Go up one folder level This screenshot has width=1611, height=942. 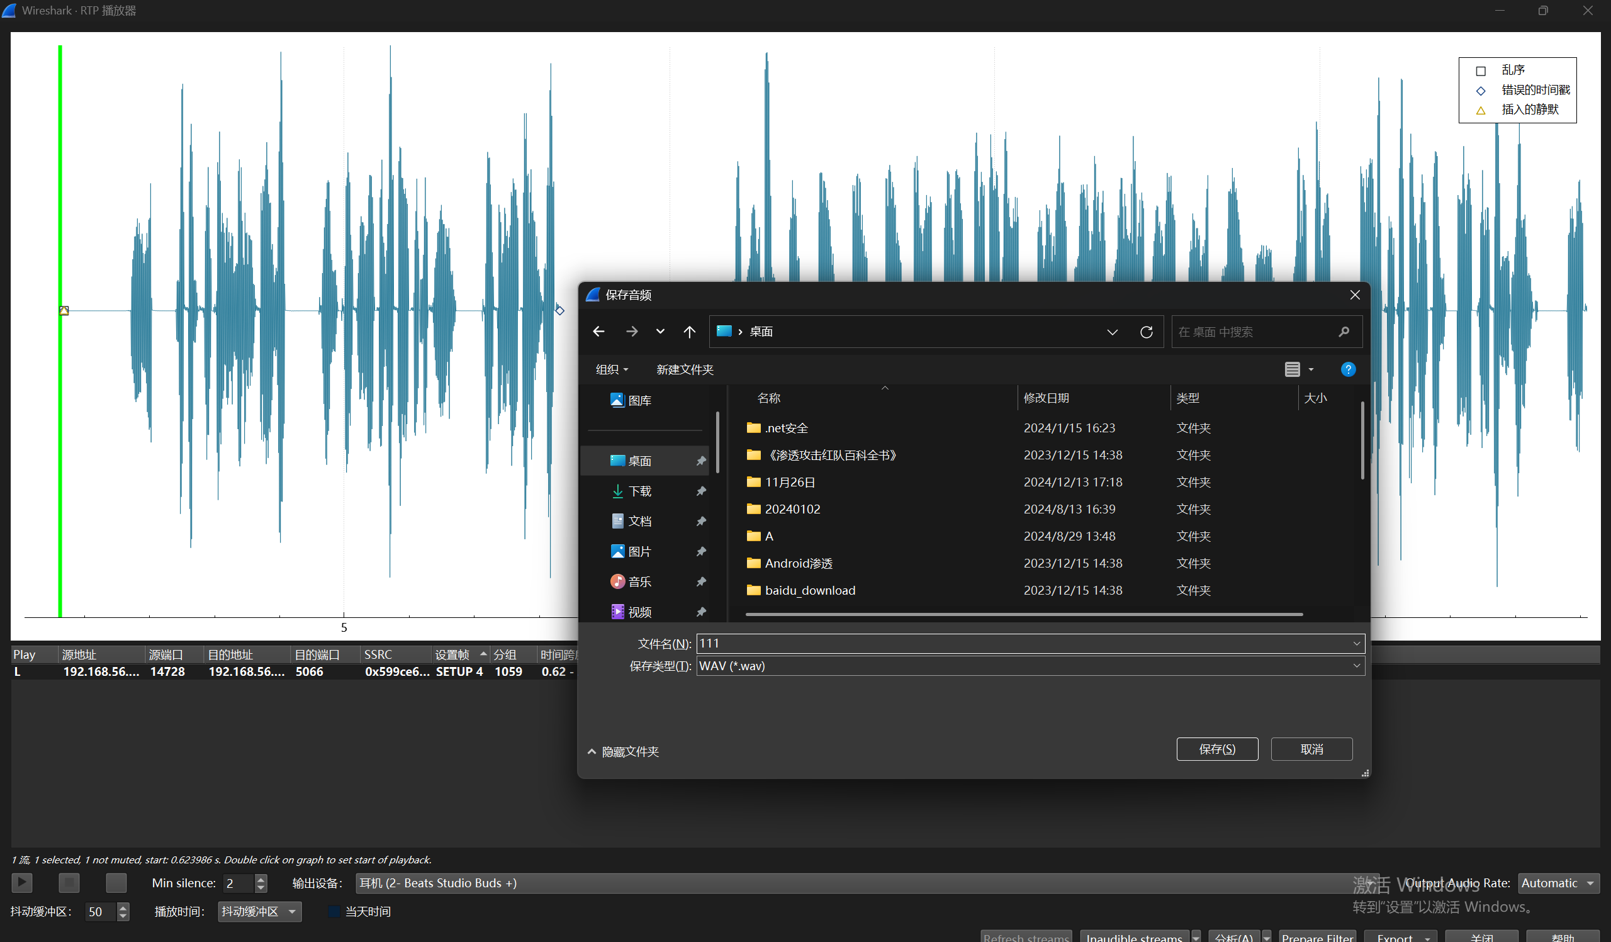pyautogui.click(x=689, y=331)
